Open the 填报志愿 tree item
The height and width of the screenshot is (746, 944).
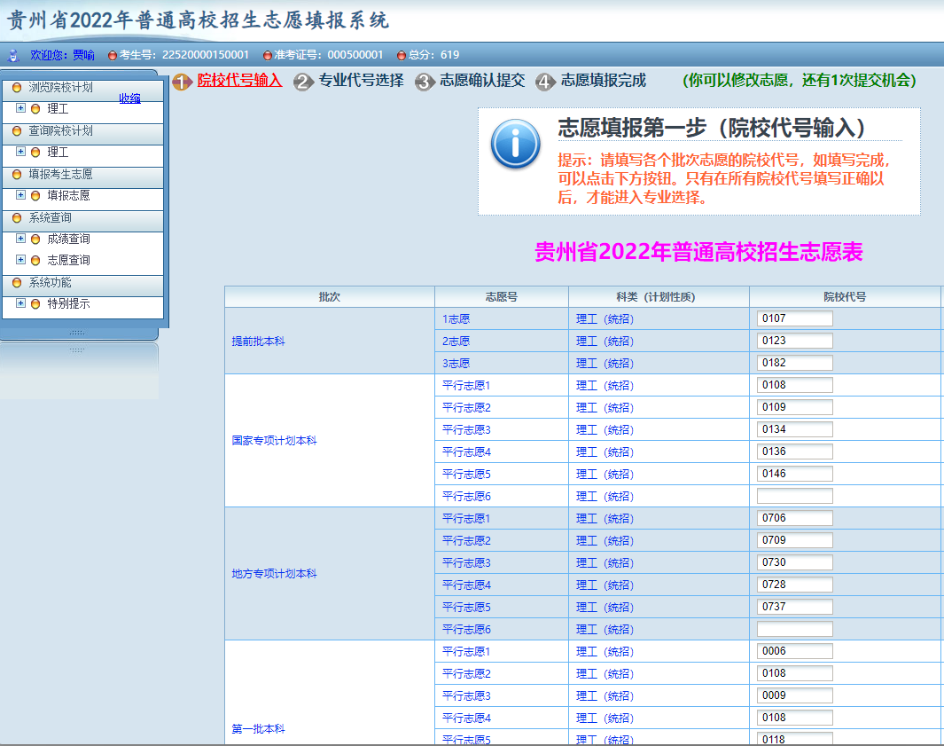coord(68,195)
